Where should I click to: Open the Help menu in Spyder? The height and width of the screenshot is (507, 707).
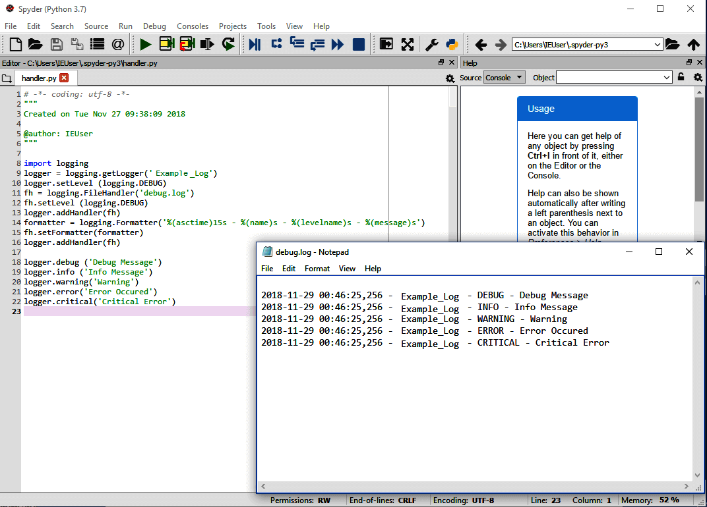point(321,26)
